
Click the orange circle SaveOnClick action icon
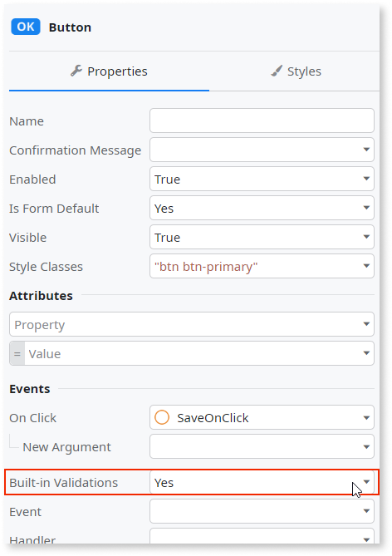point(162,417)
